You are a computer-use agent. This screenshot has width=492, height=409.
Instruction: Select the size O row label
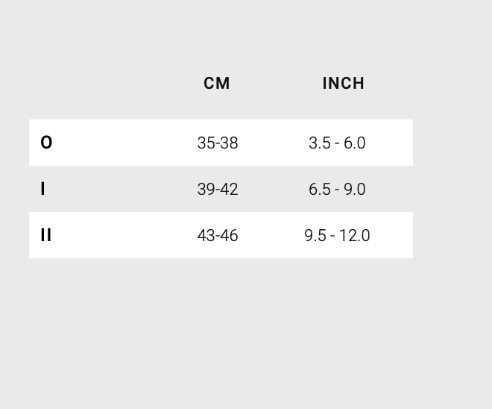(46, 143)
